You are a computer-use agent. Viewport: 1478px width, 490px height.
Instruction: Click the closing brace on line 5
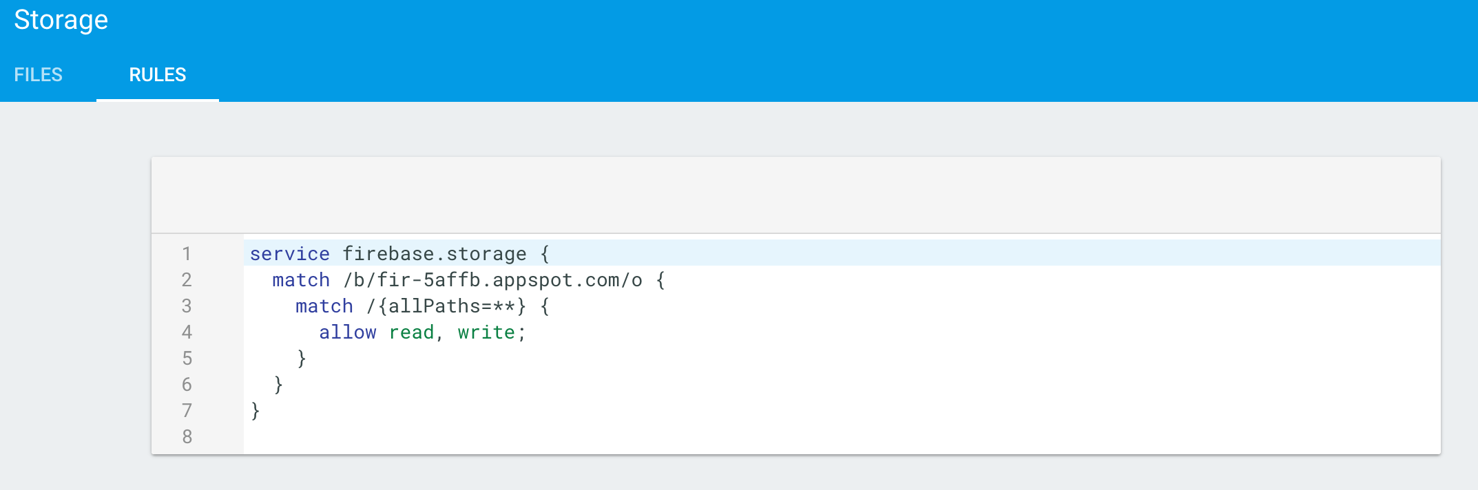(302, 359)
